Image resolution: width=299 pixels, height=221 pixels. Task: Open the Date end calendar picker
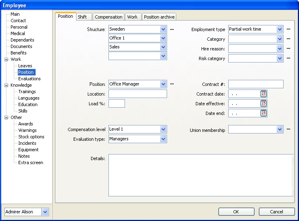263,113
